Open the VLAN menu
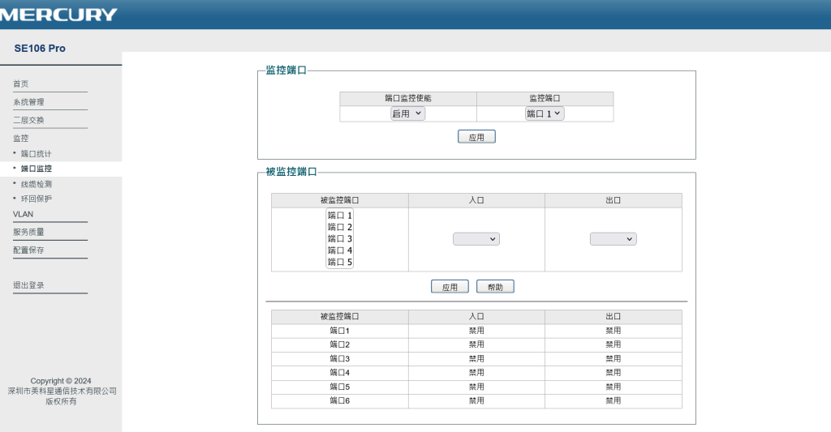Viewport: 831px width, 432px height. click(x=23, y=214)
